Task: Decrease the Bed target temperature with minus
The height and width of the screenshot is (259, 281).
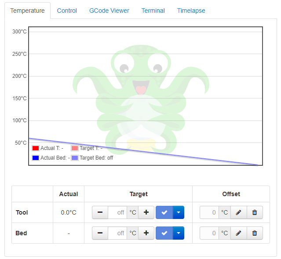Action: pyautogui.click(x=100, y=233)
